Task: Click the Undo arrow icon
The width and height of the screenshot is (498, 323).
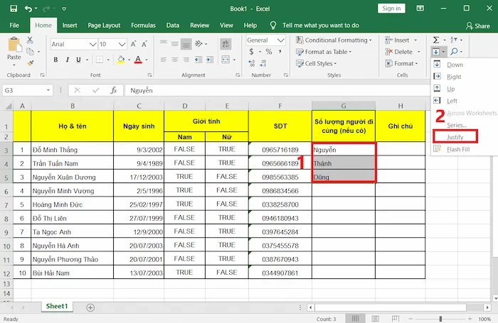Action: pos(28,9)
